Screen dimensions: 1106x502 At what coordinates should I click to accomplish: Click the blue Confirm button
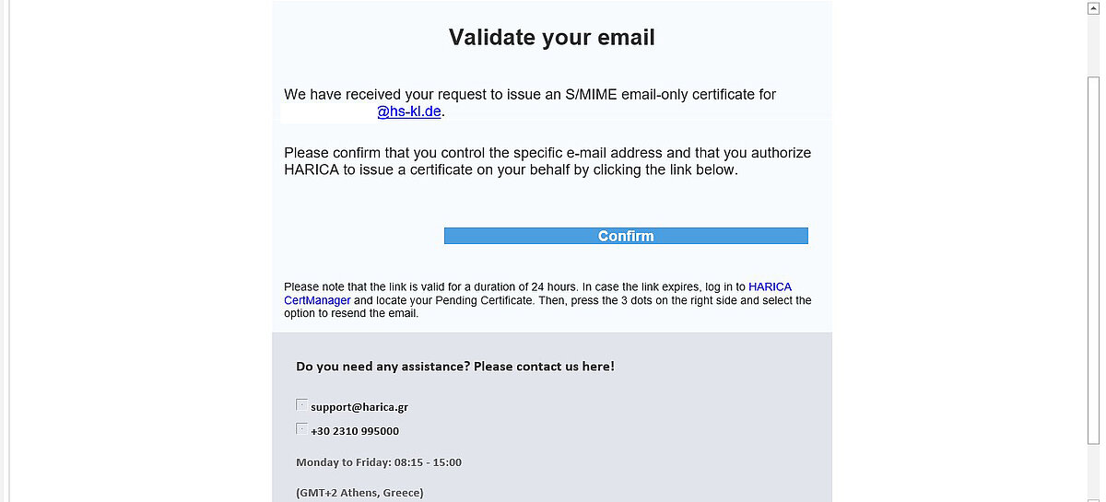point(626,236)
